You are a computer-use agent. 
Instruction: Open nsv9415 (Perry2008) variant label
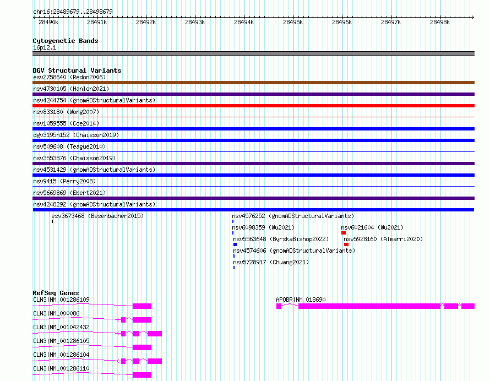click(x=64, y=181)
